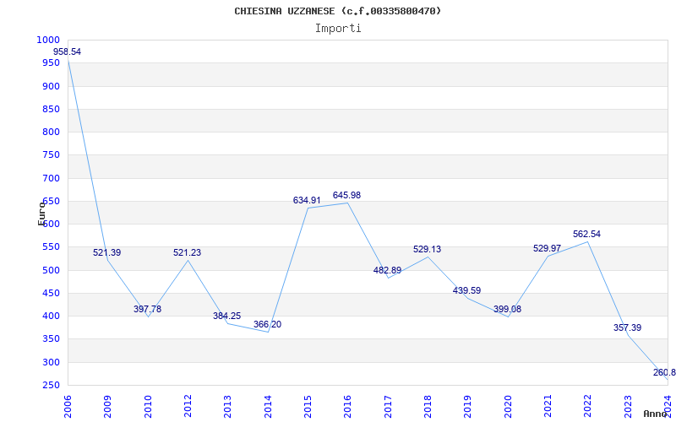Click the 439.59 data label for 2019
Image resolution: width=676 pixels, height=422 pixels.
(x=466, y=290)
